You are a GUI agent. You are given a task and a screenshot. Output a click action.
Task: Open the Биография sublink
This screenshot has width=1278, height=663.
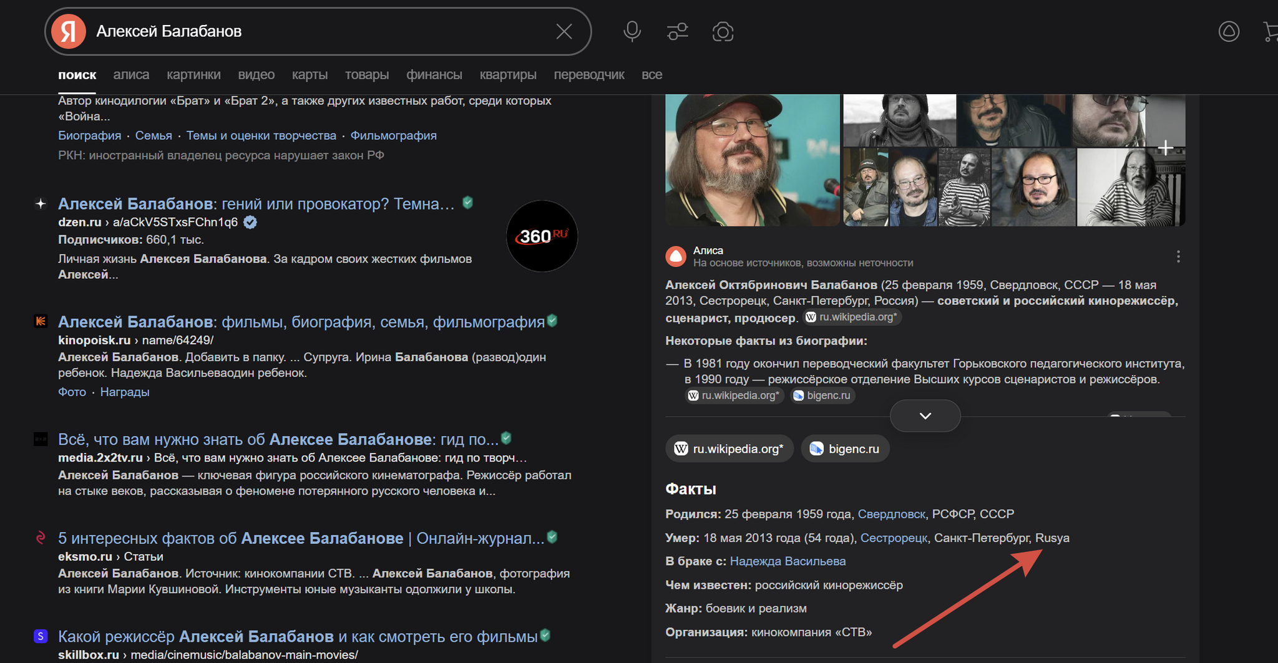coord(89,135)
